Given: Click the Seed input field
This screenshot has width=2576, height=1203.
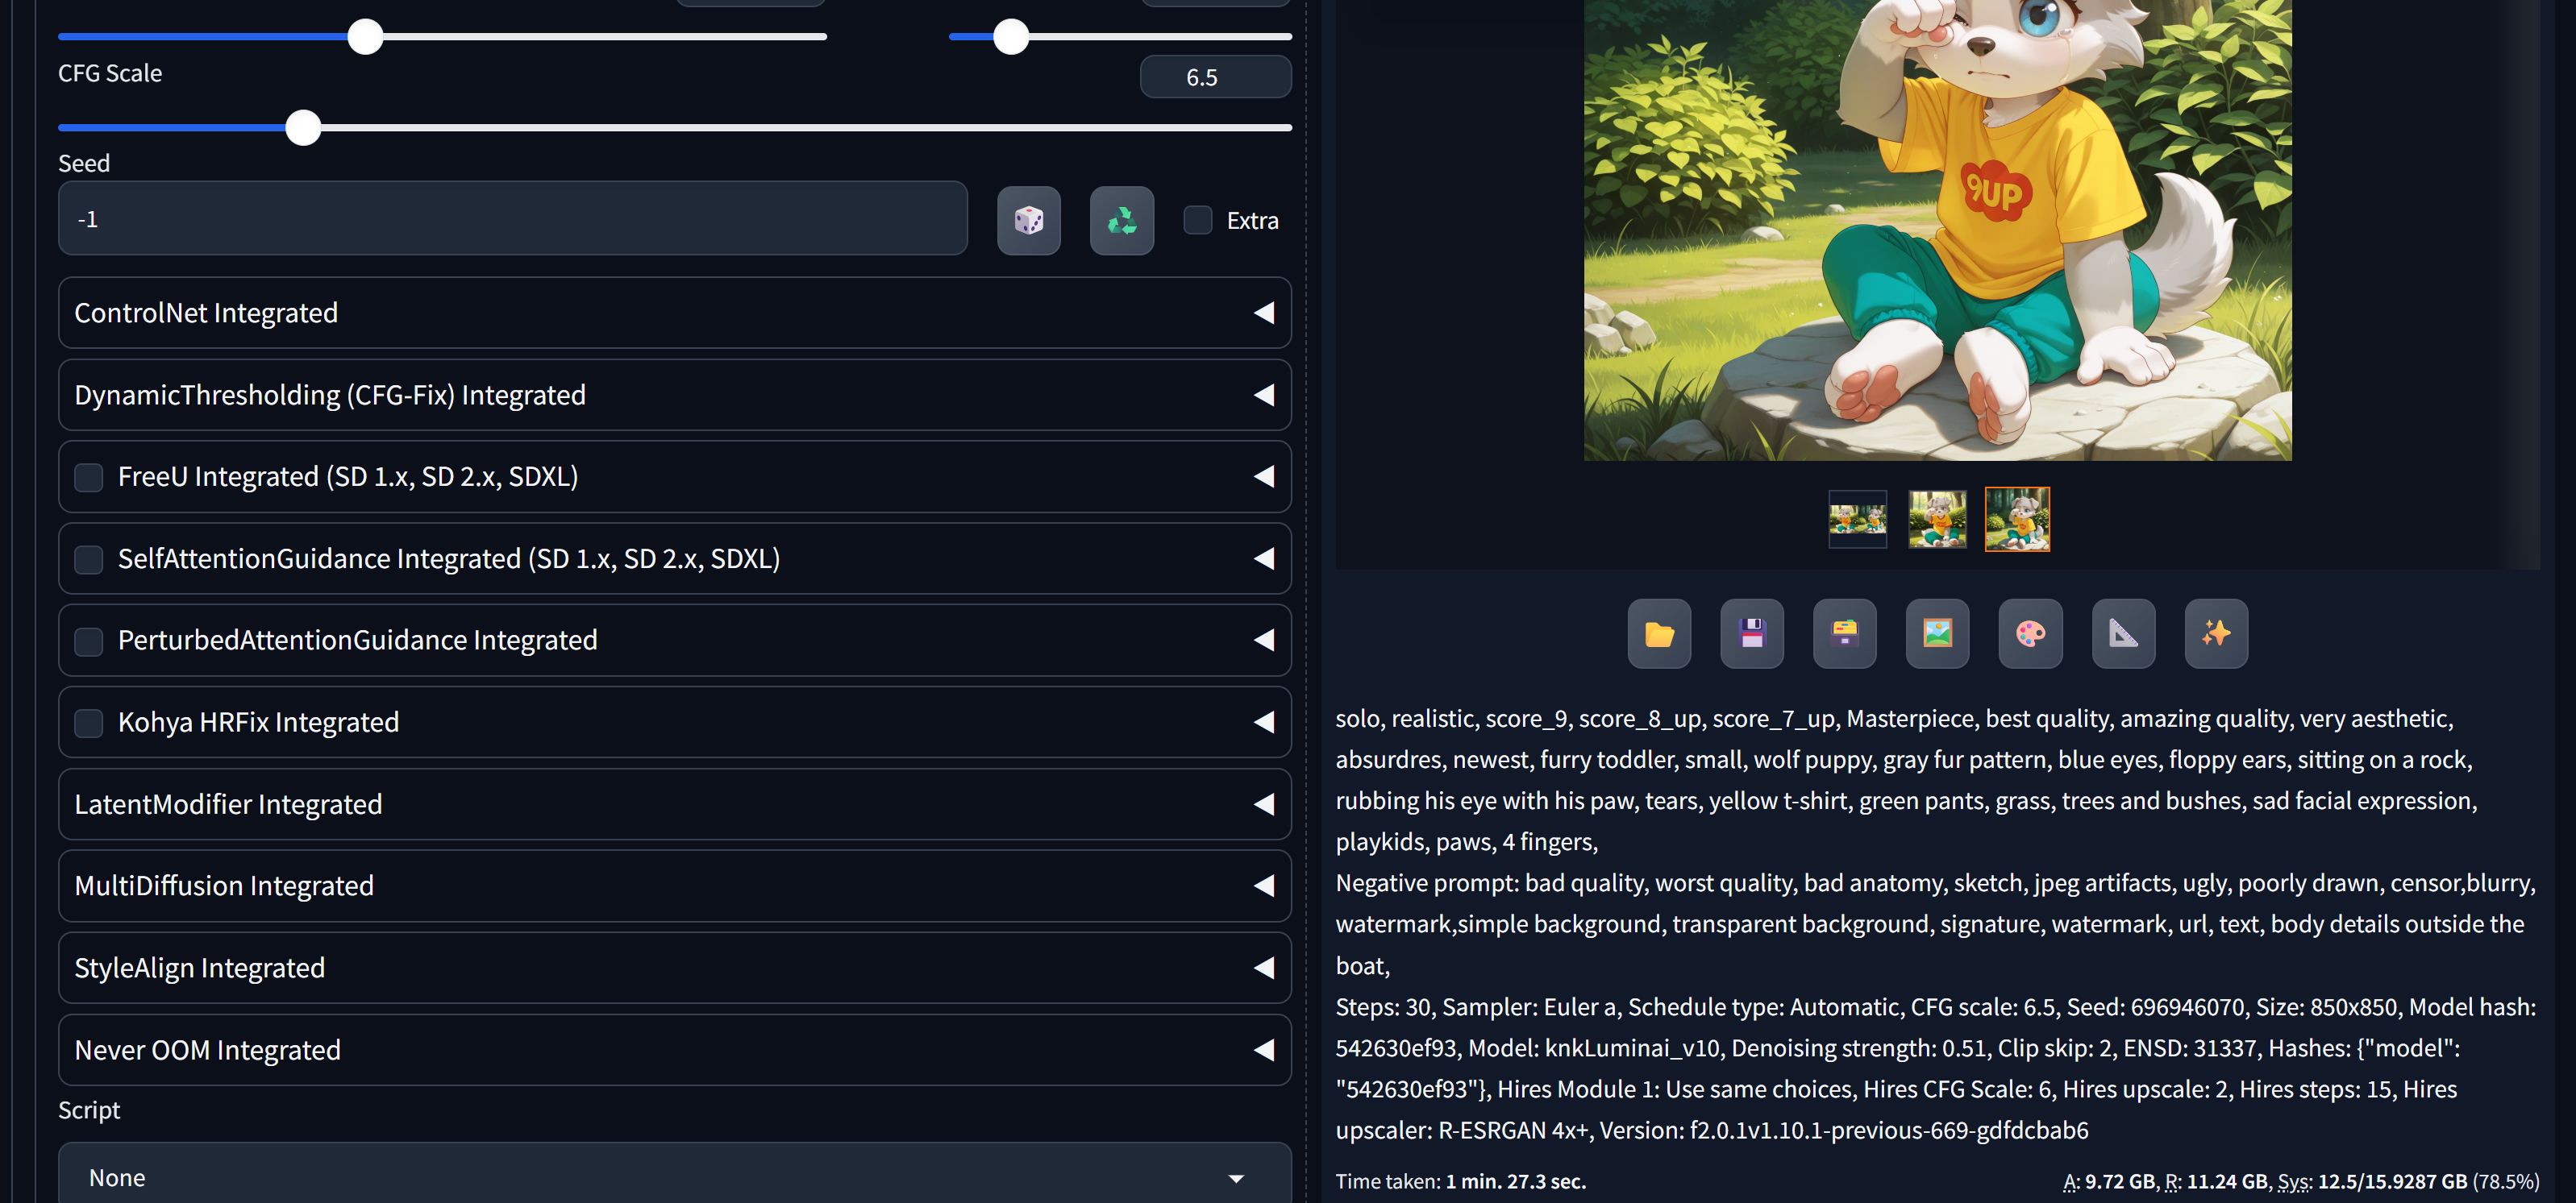Looking at the screenshot, I should click(x=512, y=219).
